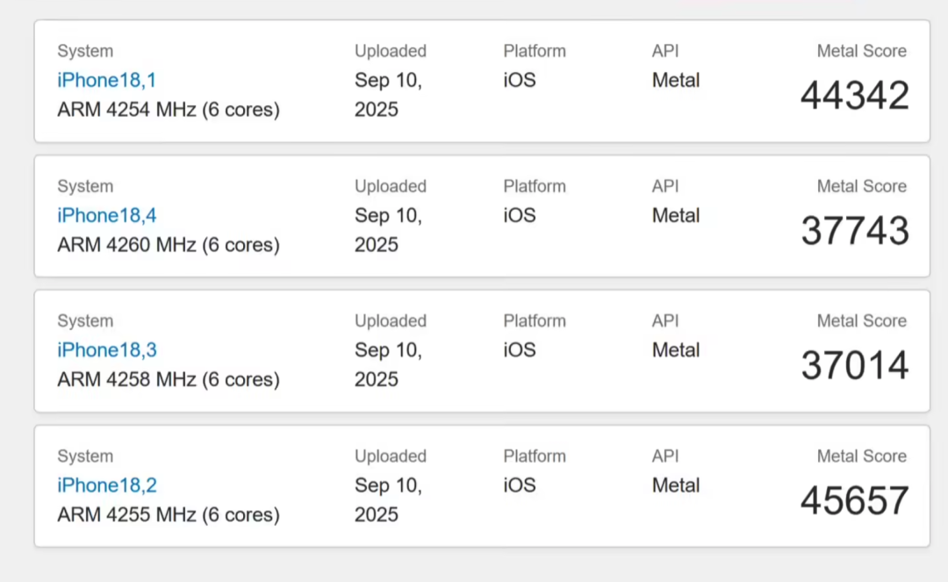The height and width of the screenshot is (582, 948).
Task: Open the iPhone18,4 result link
Action: [106, 215]
